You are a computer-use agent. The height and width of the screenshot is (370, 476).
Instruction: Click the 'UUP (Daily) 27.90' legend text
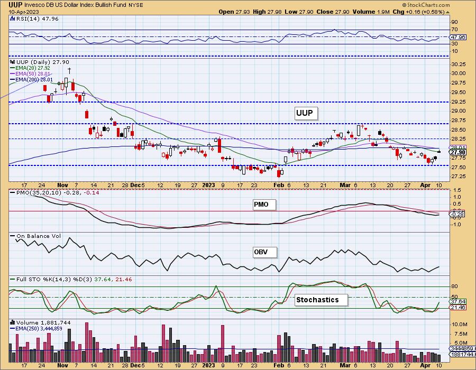tap(43, 62)
